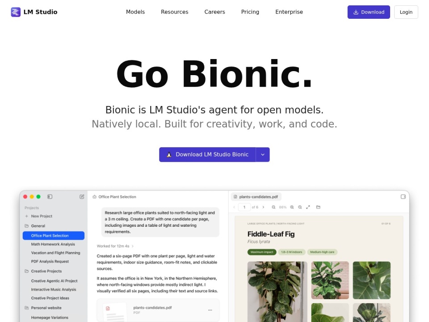Open the Resources menu item

pyautogui.click(x=175, y=12)
